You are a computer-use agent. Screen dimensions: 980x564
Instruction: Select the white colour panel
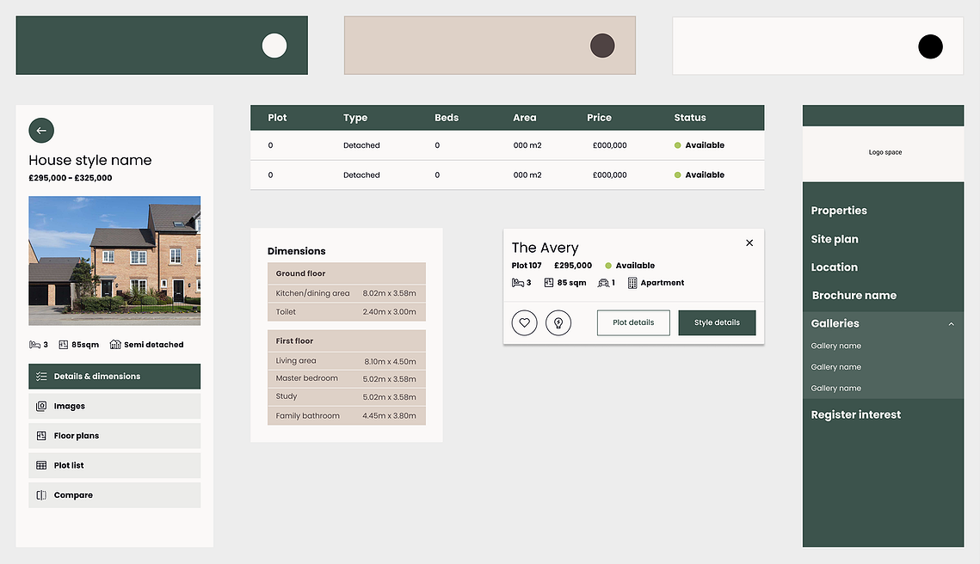point(818,46)
